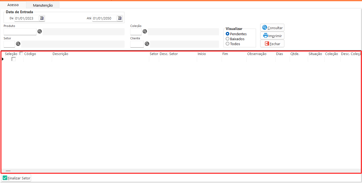This screenshot has width=362, height=183.
Task: Click the Produto code input field
Action: click(x=20, y=32)
